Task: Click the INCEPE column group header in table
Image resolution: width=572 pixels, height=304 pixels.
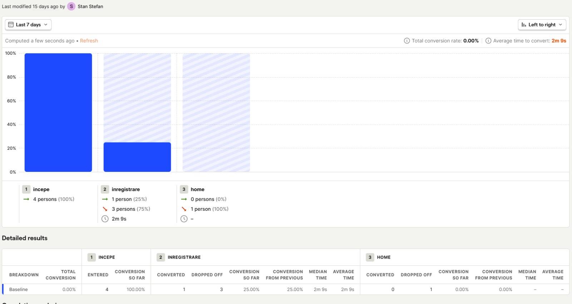Action: [107, 257]
